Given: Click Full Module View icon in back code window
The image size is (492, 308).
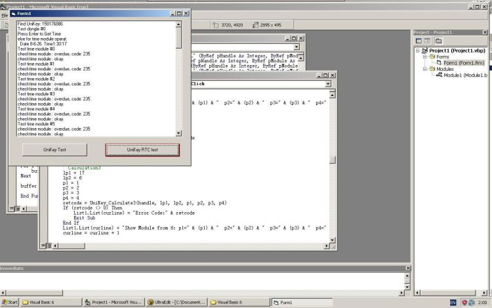Looking at the screenshot, I should pyautogui.click(x=17, y=209).
